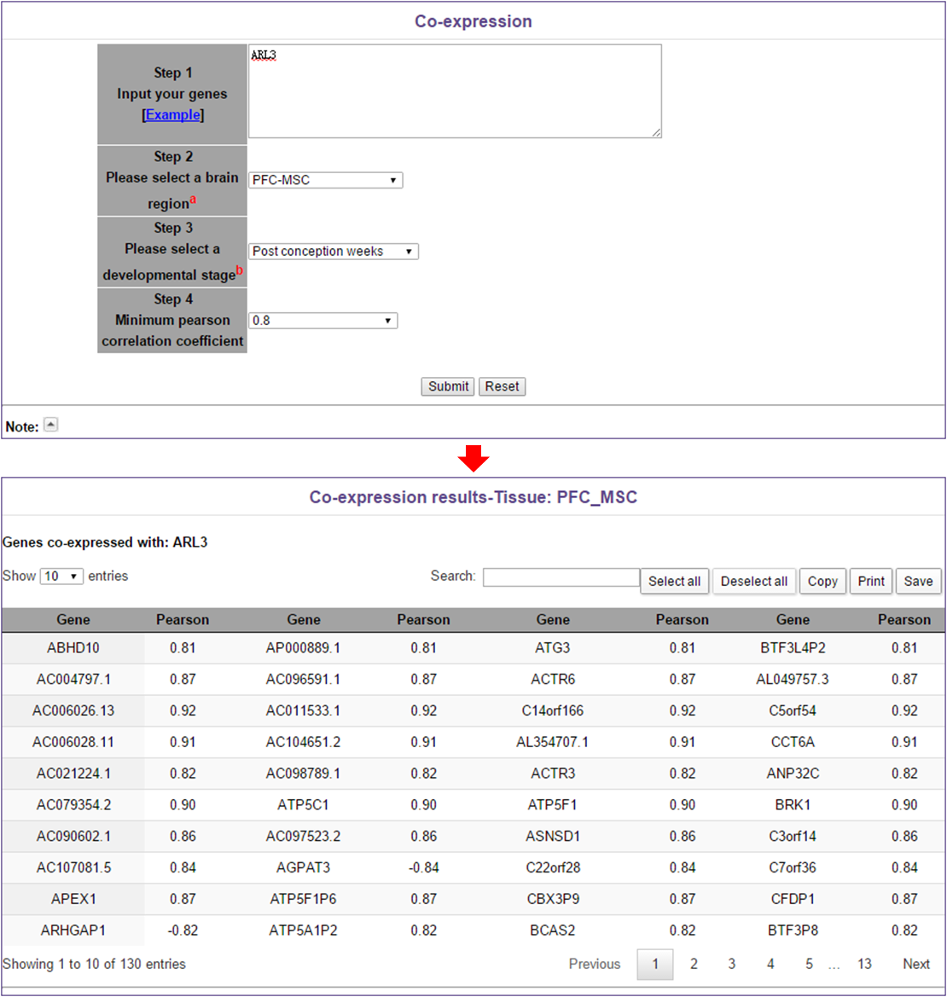The height and width of the screenshot is (997, 947).
Task: Click the C5orf54 gene cell
Action: (793, 711)
